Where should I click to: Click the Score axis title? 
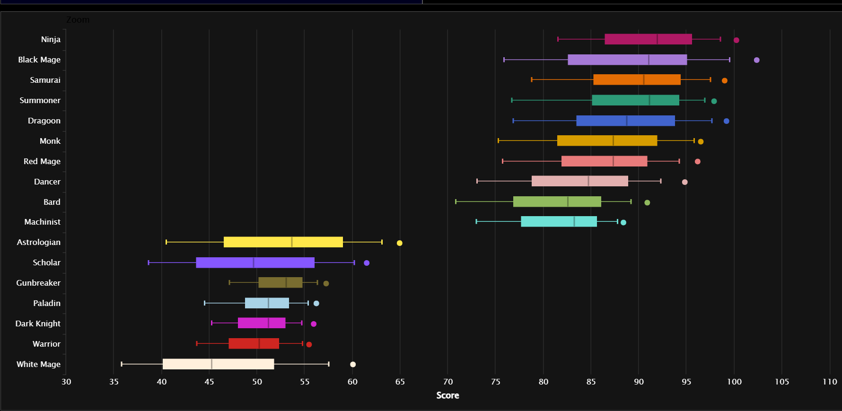pyautogui.click(x=447, y=395)
